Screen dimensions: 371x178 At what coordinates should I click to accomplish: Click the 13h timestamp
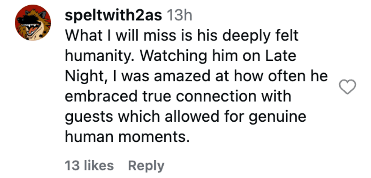pos(179,15)
